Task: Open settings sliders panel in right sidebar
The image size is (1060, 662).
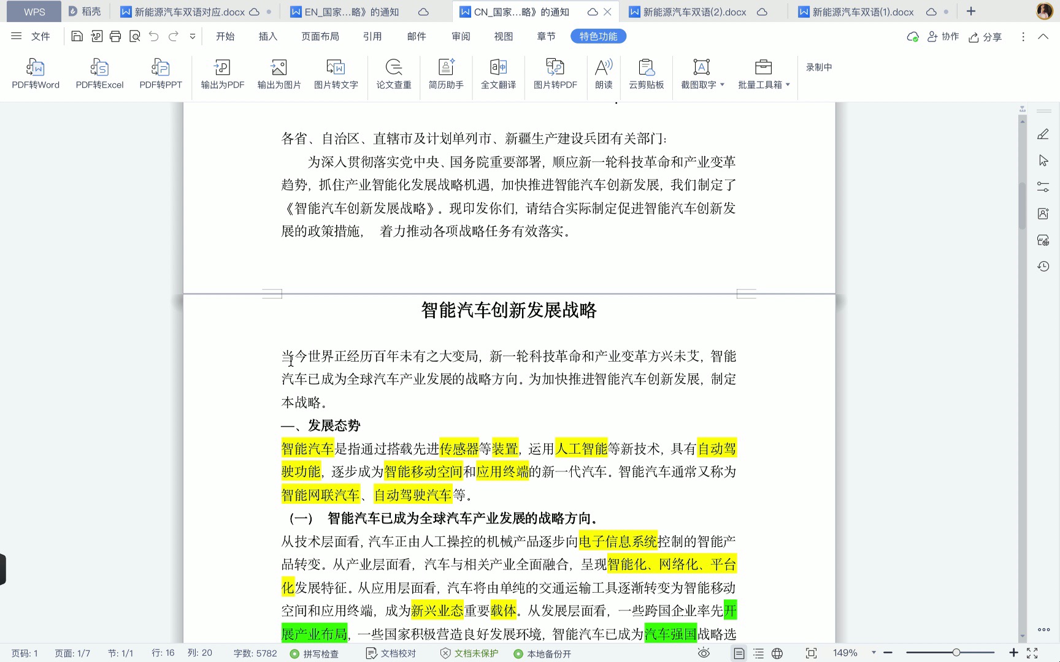Action: click(1043, 187)
